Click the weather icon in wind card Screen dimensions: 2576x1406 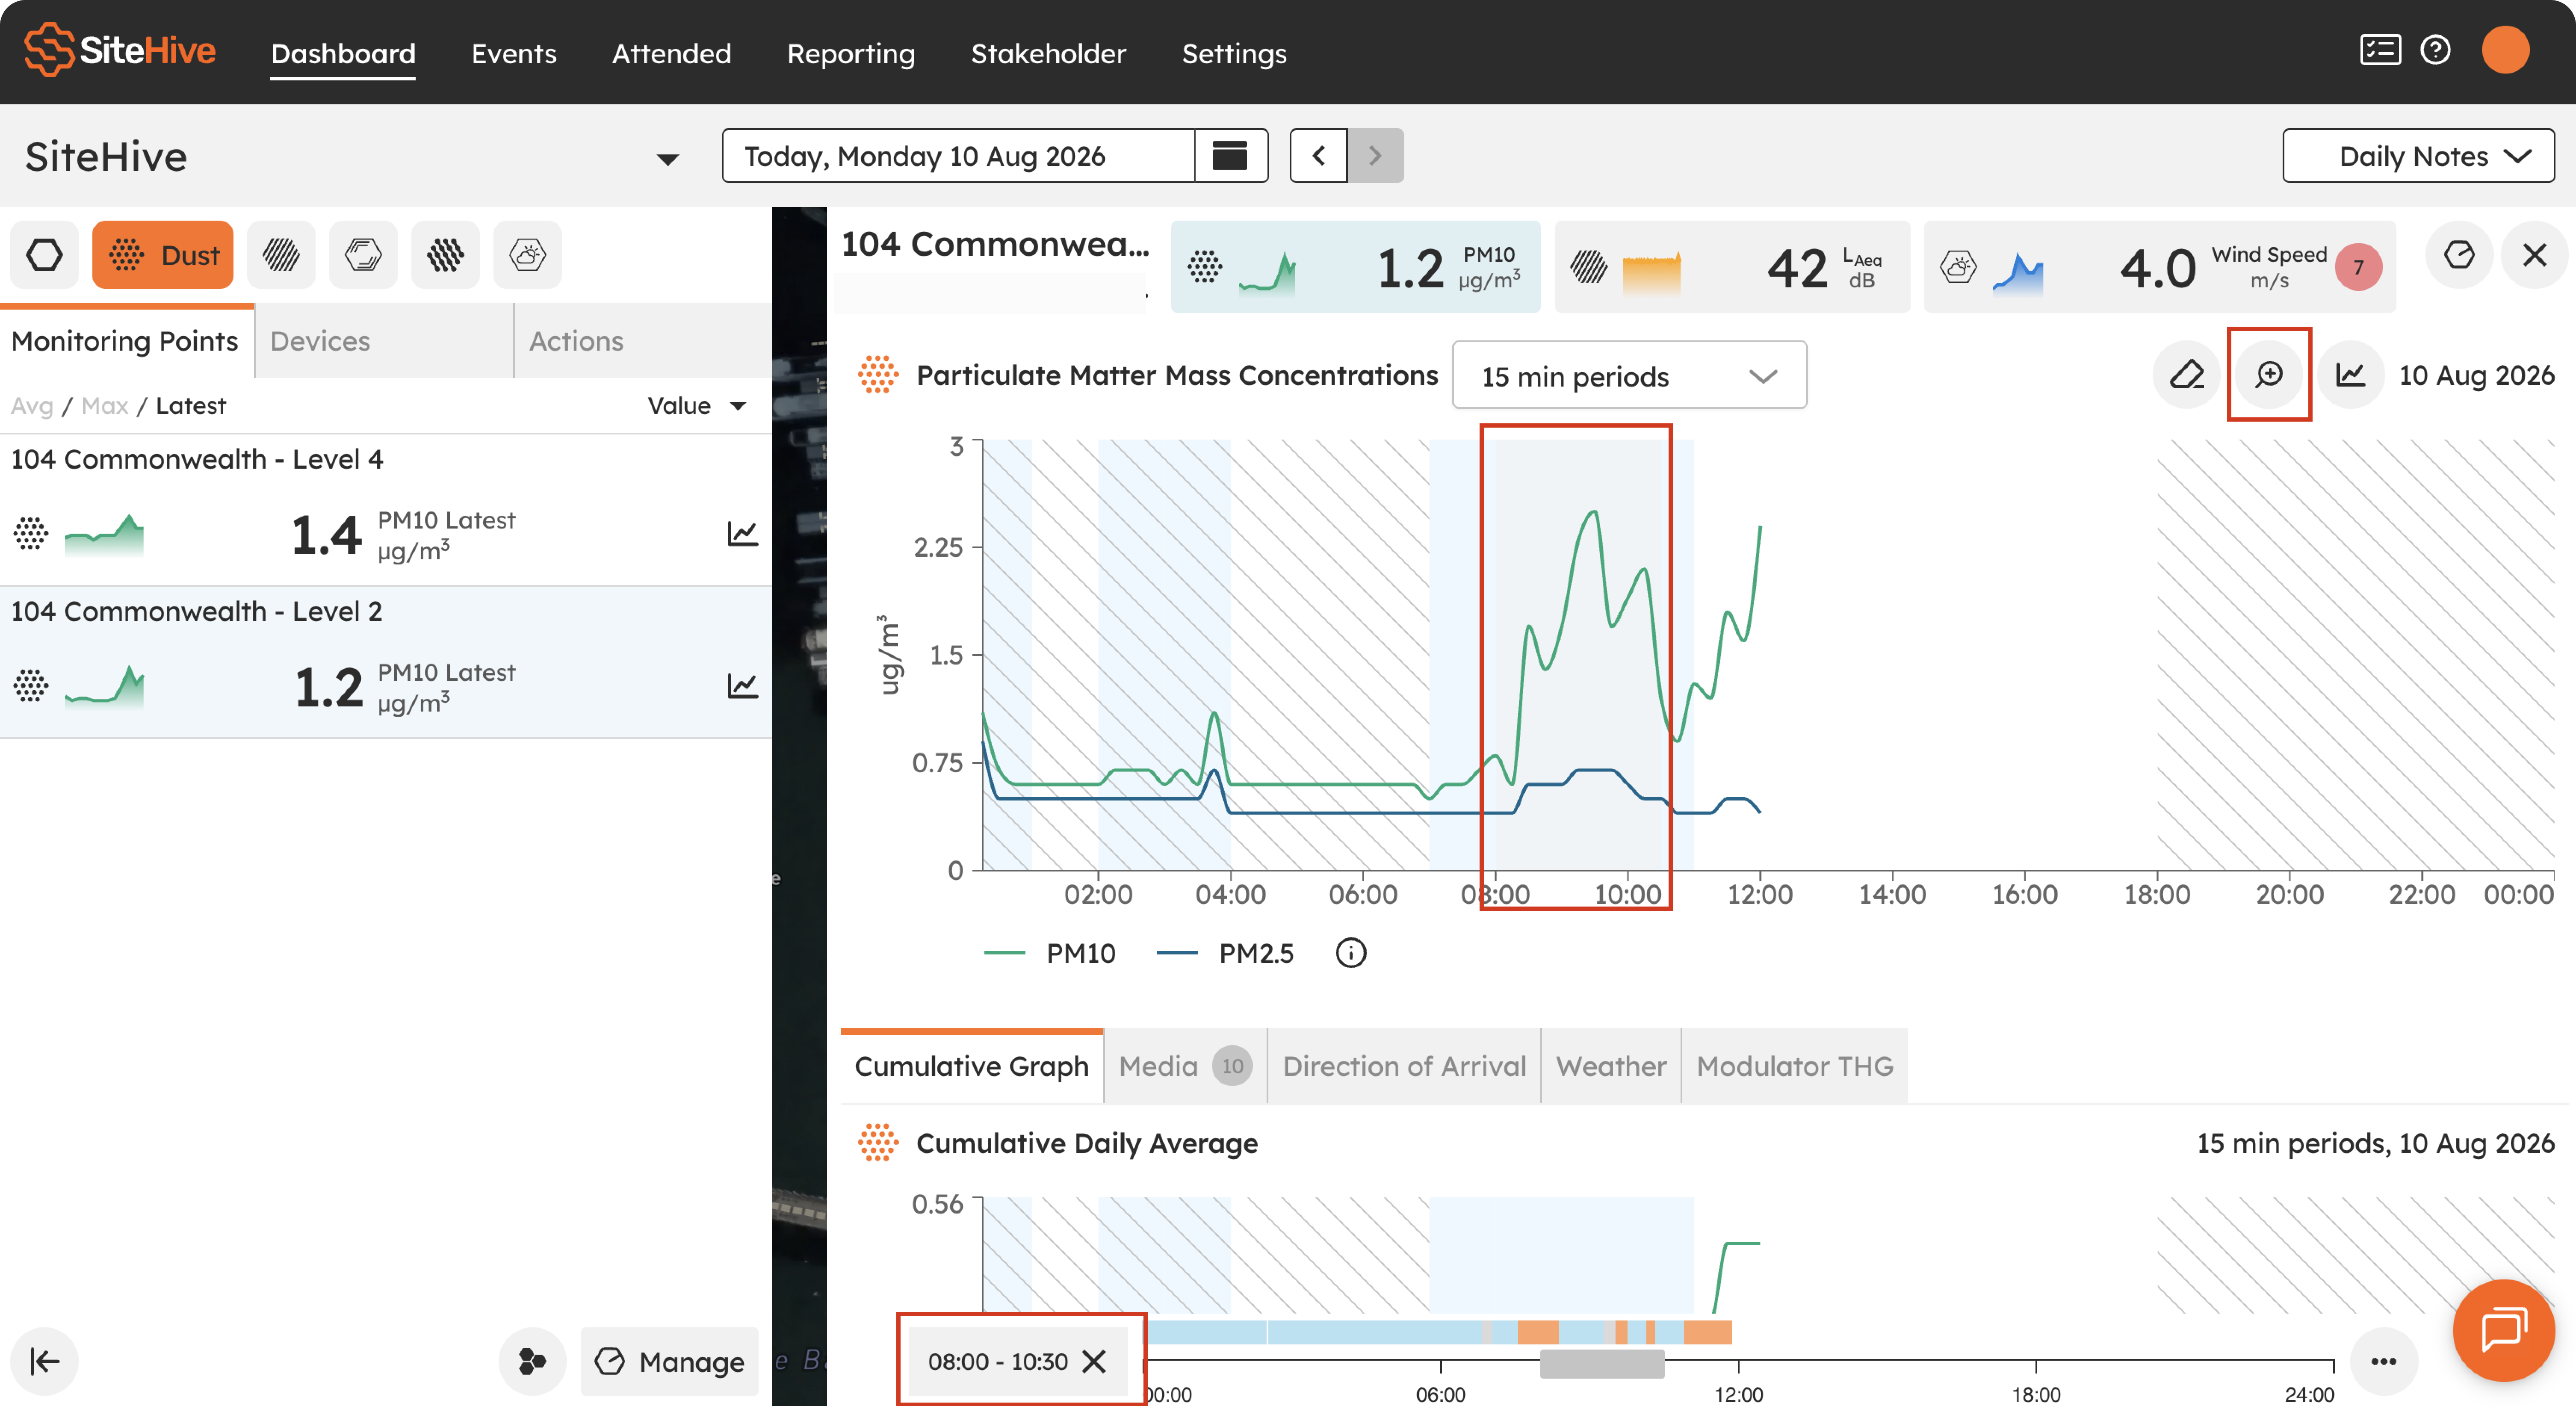click(1958, 267)
